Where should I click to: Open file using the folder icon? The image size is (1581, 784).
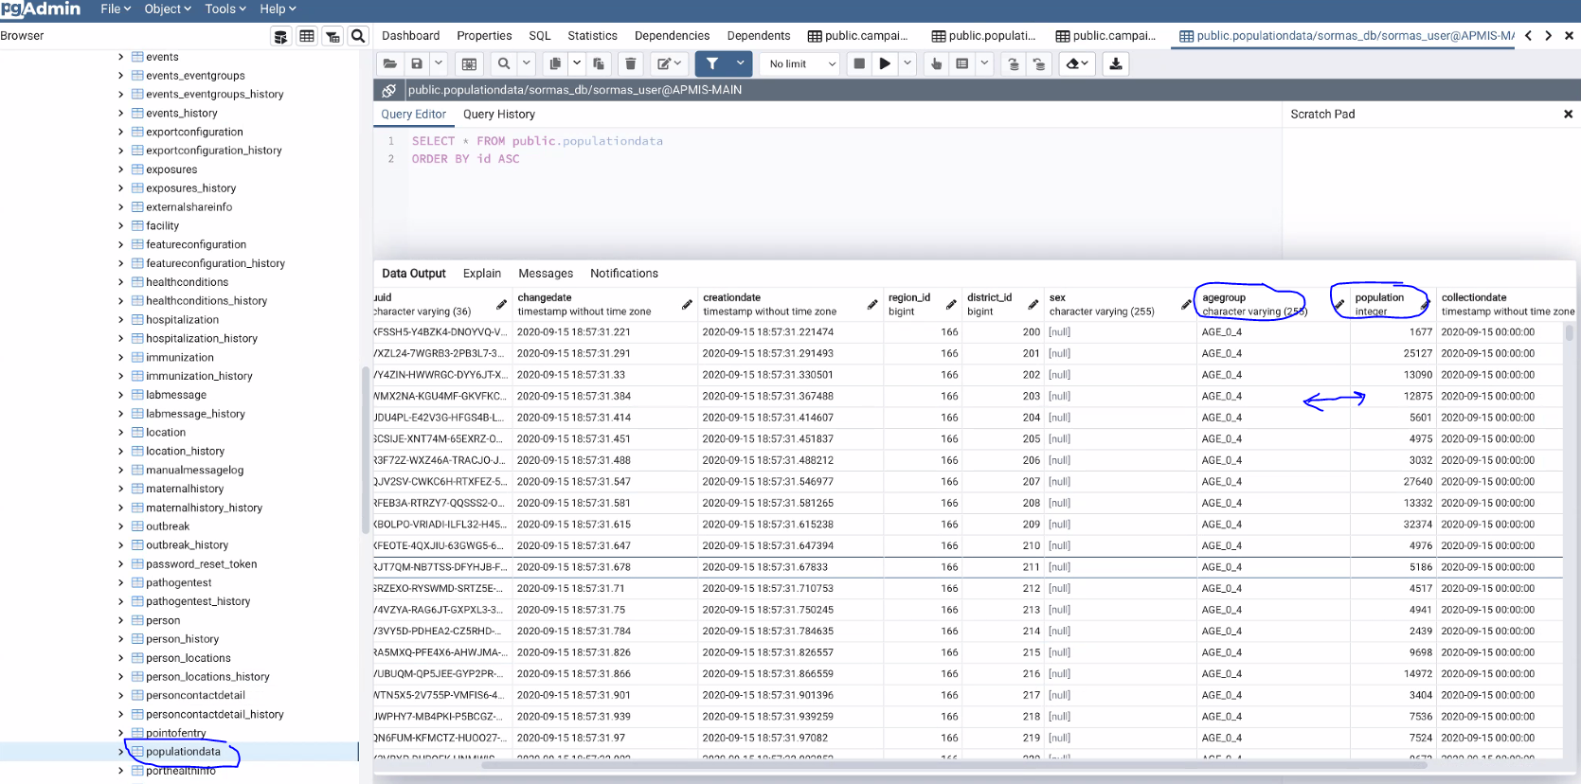tap(390, 63)
